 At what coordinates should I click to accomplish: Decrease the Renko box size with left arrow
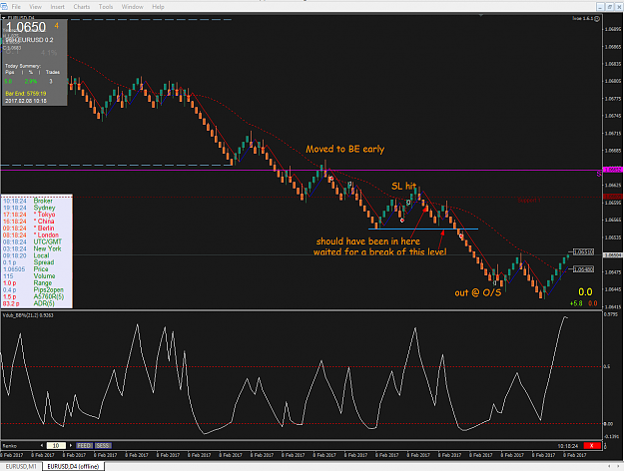pos(42,445)
